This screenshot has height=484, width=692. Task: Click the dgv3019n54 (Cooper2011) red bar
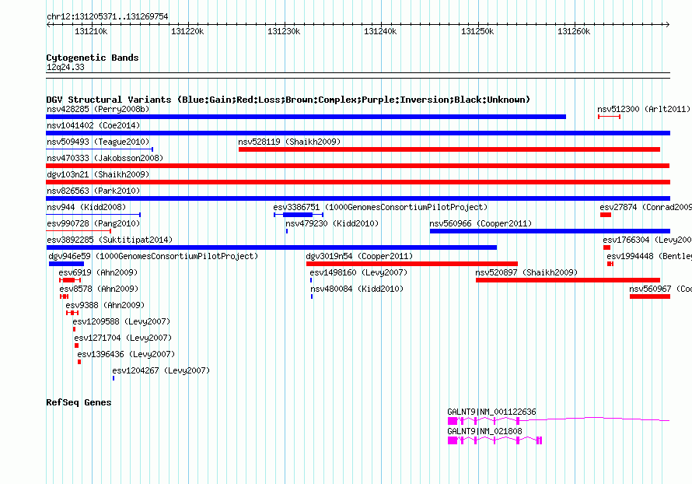point(412,264)
